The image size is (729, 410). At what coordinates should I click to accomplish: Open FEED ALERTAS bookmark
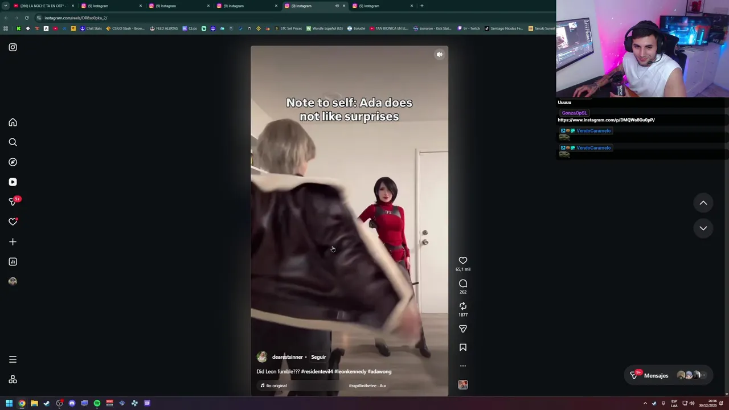pos(164,28)
